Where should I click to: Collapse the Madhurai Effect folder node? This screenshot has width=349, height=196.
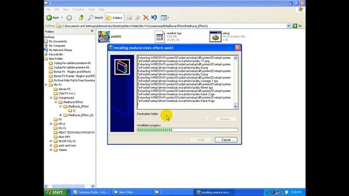(56, 102)
